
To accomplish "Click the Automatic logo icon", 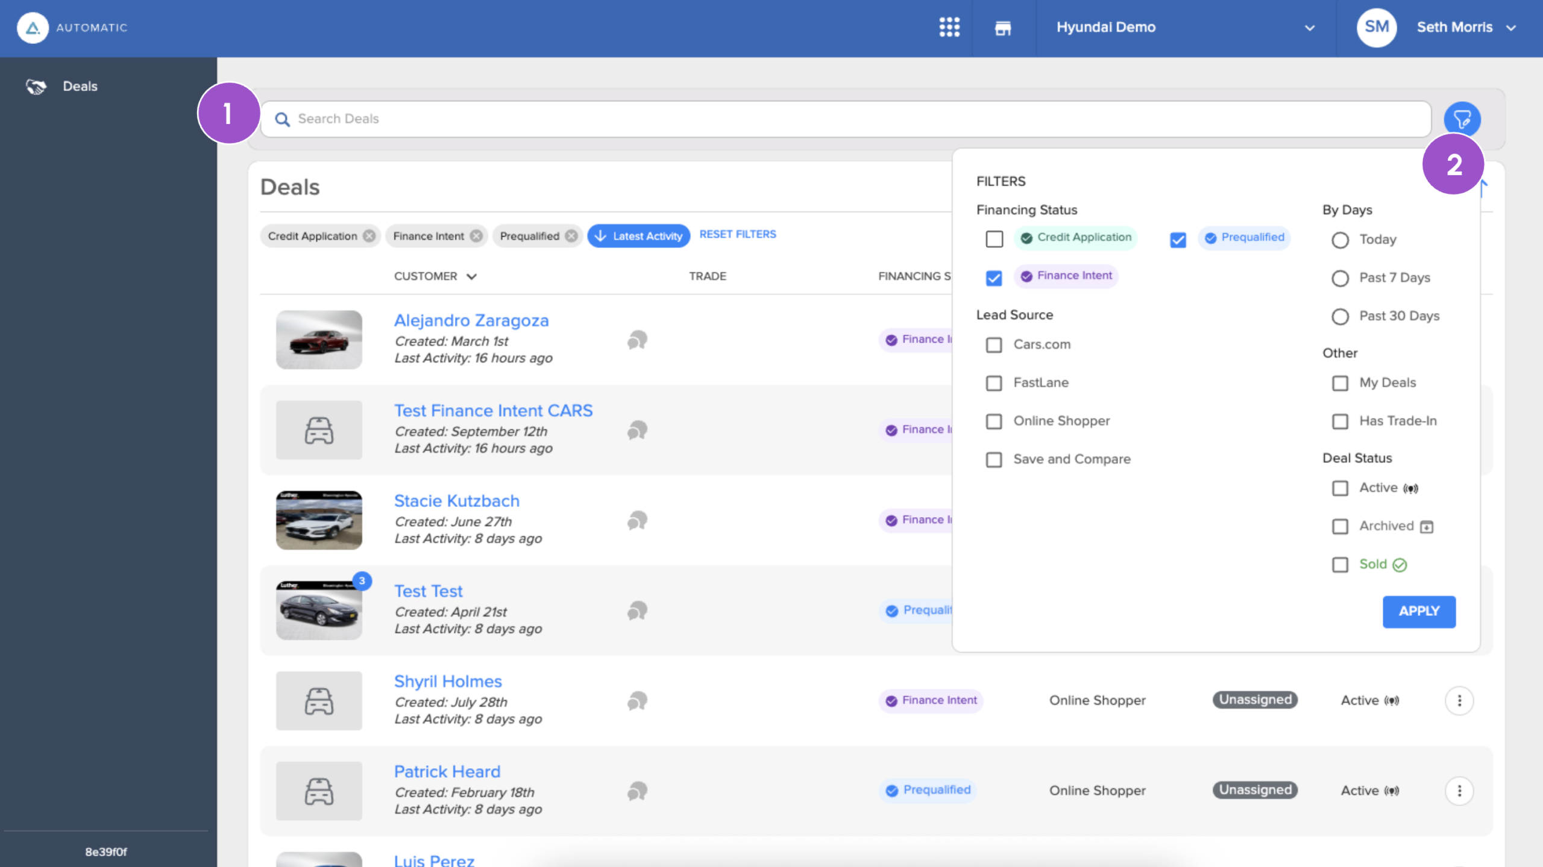I will point(33,28).
